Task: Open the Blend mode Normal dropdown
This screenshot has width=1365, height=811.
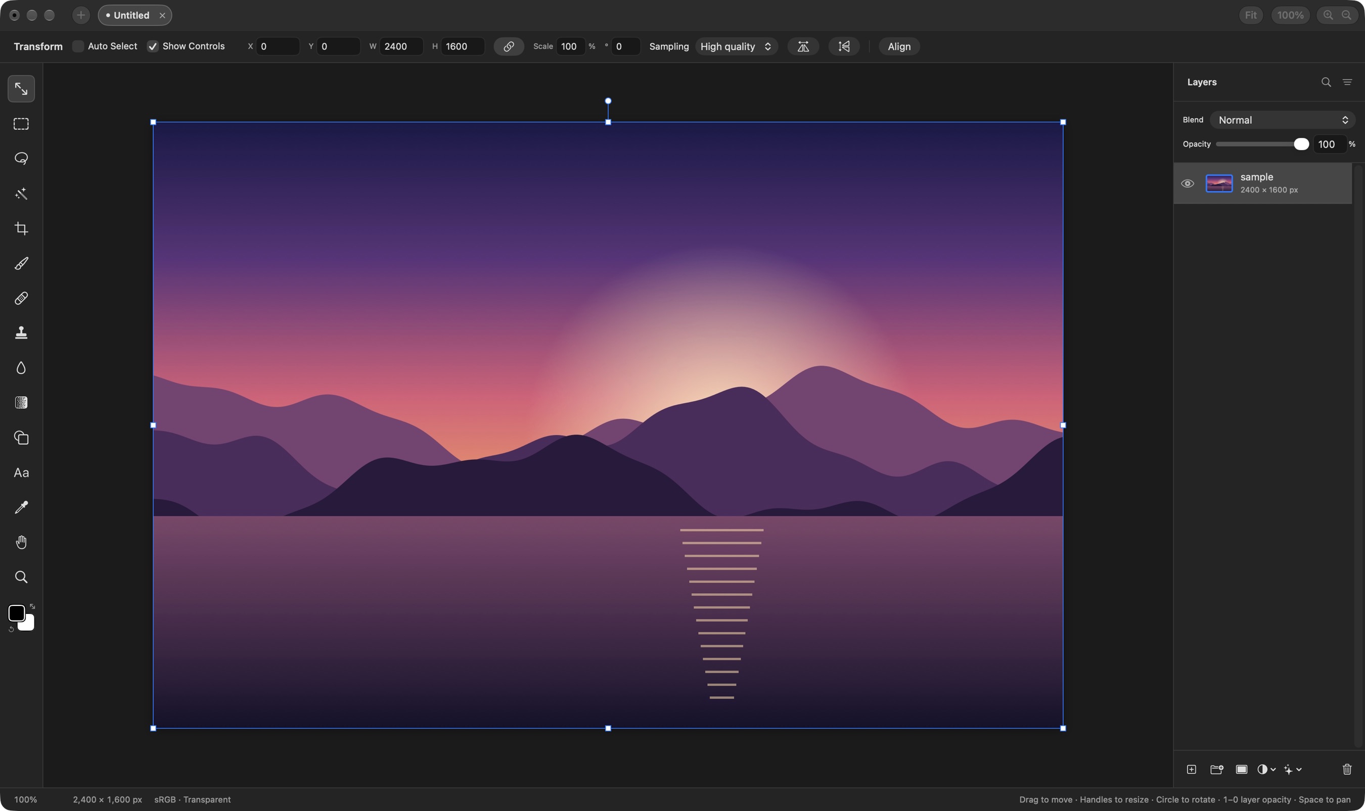Action: click(x=1282, y=120)
